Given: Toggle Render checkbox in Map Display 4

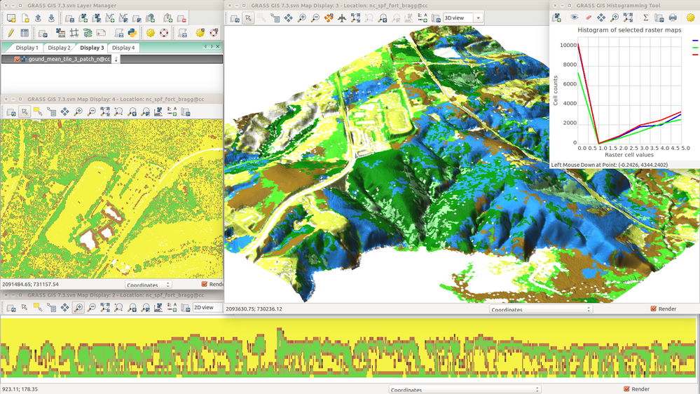Looking at the screenshot, I should [205, 284].
